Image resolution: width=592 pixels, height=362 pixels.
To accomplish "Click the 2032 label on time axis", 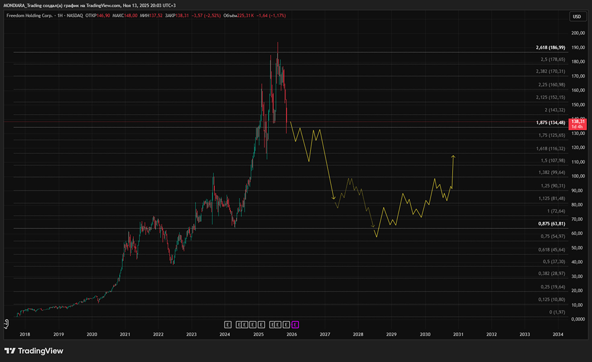I will [x=491, y=334].
